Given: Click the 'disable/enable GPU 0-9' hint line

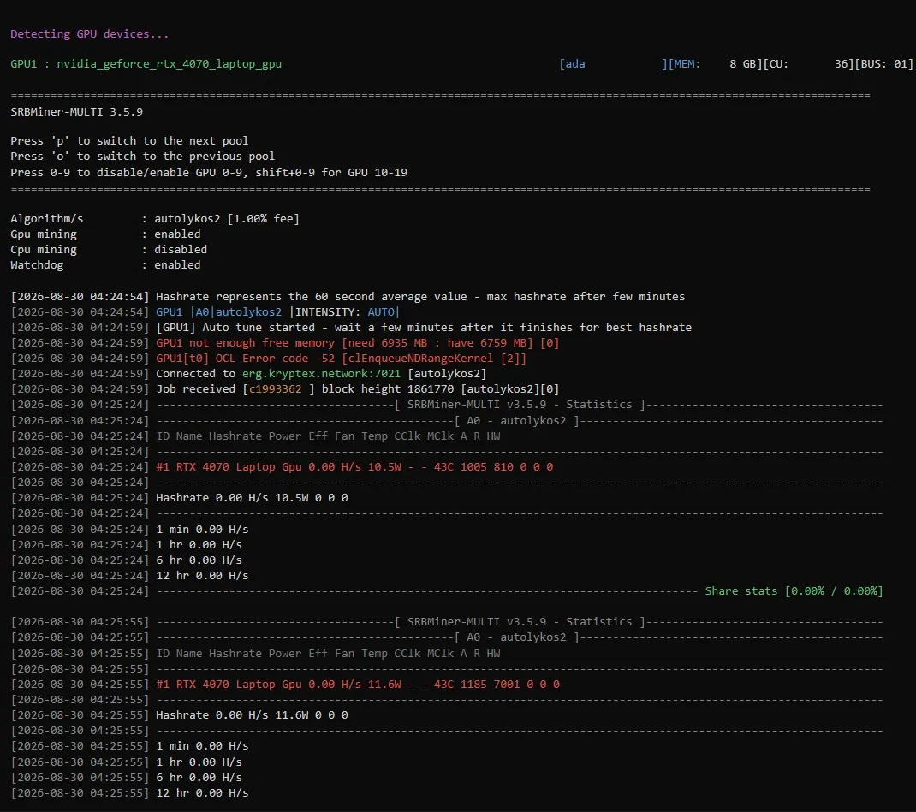Looking at the screenshot, I should (x=209, y=172).
